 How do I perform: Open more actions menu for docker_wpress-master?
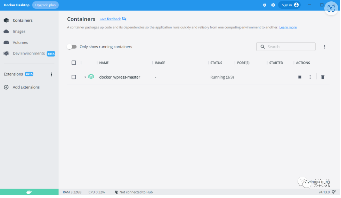310,77
